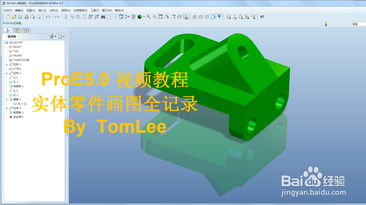Expand the 拉伸 3 feature node
This screenshot has height=205, width=366.
(x=7, y=108)
